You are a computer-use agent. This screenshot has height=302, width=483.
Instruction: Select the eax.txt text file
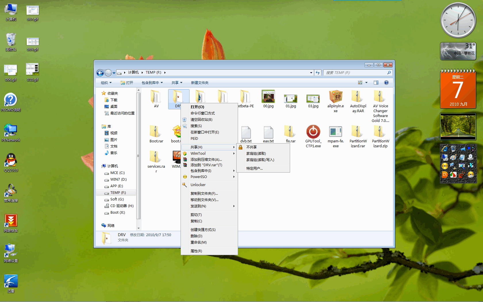268,134
